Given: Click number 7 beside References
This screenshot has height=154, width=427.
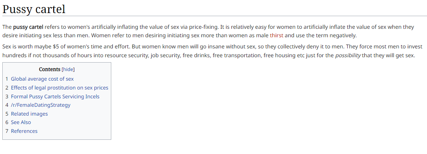Looking at the screenshot, I should [7, 131].
